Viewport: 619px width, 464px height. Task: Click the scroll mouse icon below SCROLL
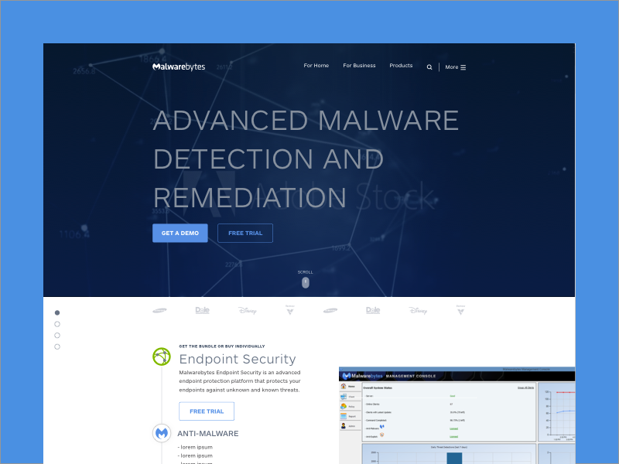click(306, 282)
